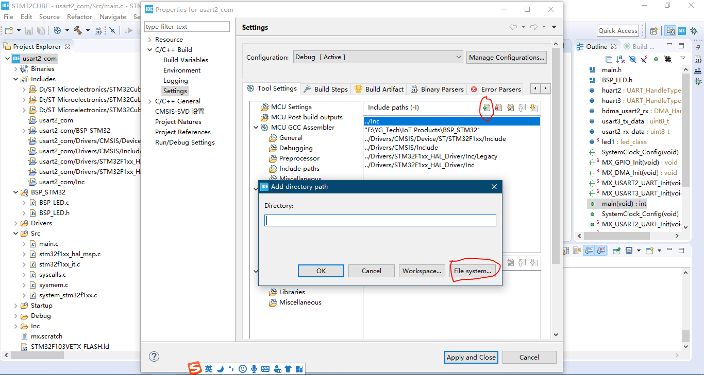The height and width of the screenshot is (375, 704).
Task: Click the build hammer icon
Action: (78, 31)
